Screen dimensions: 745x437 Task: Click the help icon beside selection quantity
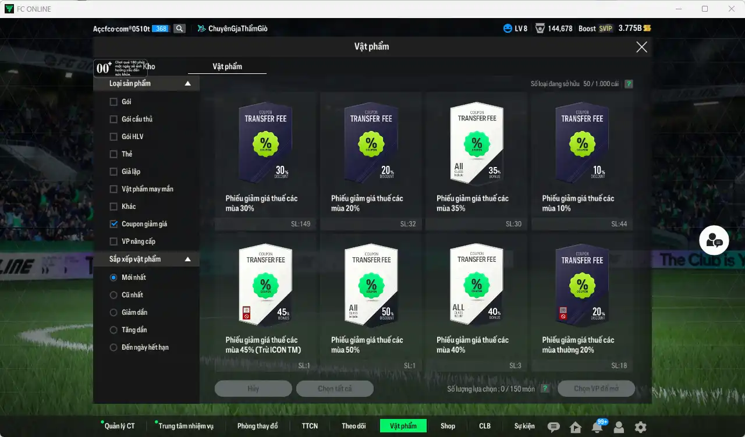point(545,389)
